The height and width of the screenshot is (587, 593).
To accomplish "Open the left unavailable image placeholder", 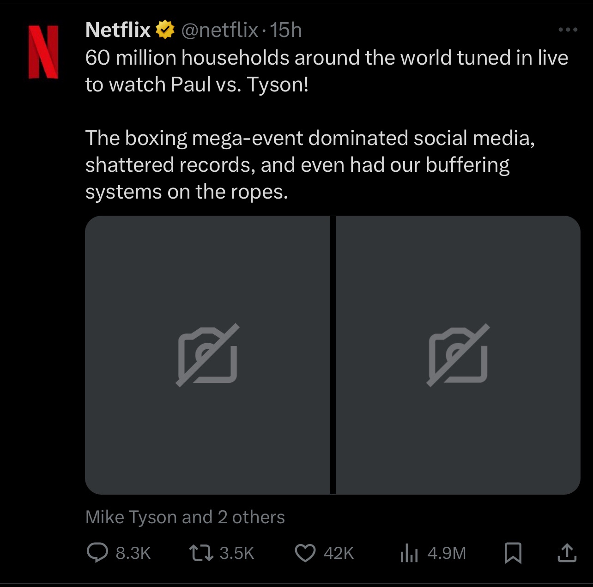I will [207, 355].
